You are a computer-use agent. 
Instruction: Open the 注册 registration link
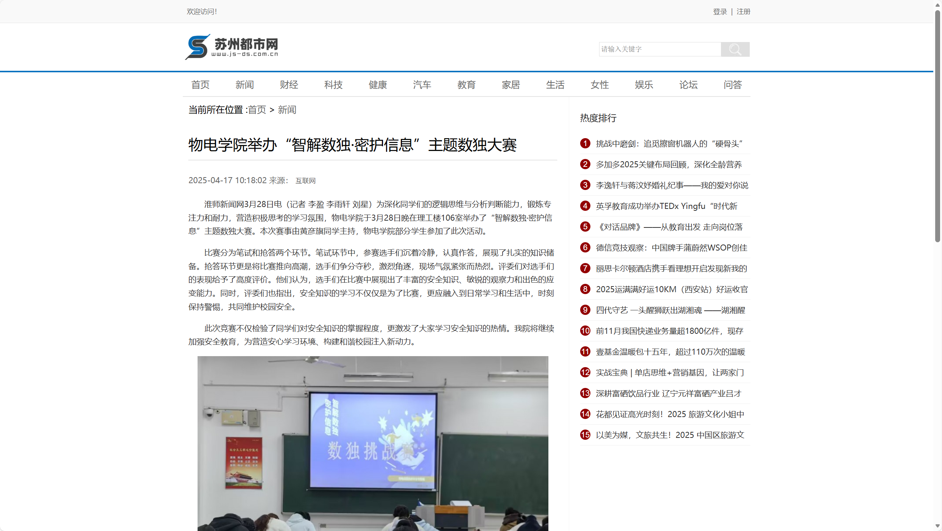pyautogui.click(x=743, y=11)
